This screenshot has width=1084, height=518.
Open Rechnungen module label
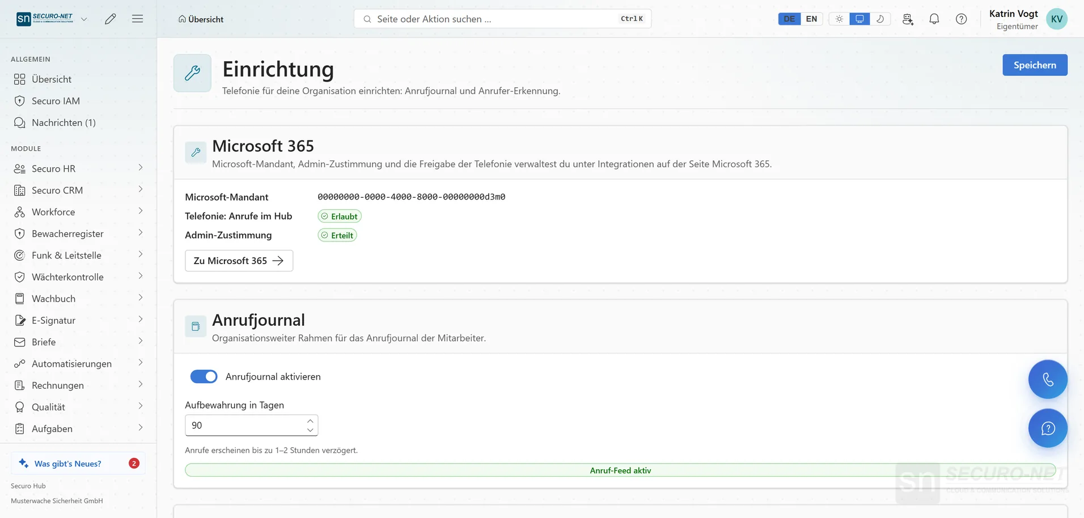58,385
